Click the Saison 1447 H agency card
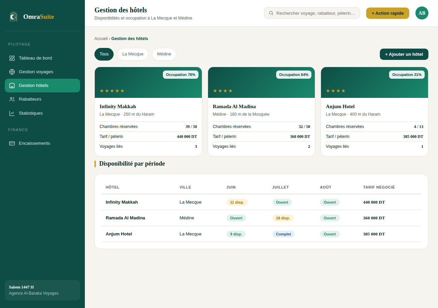Viewport: 438px width, 308px height. click(42, 290)
